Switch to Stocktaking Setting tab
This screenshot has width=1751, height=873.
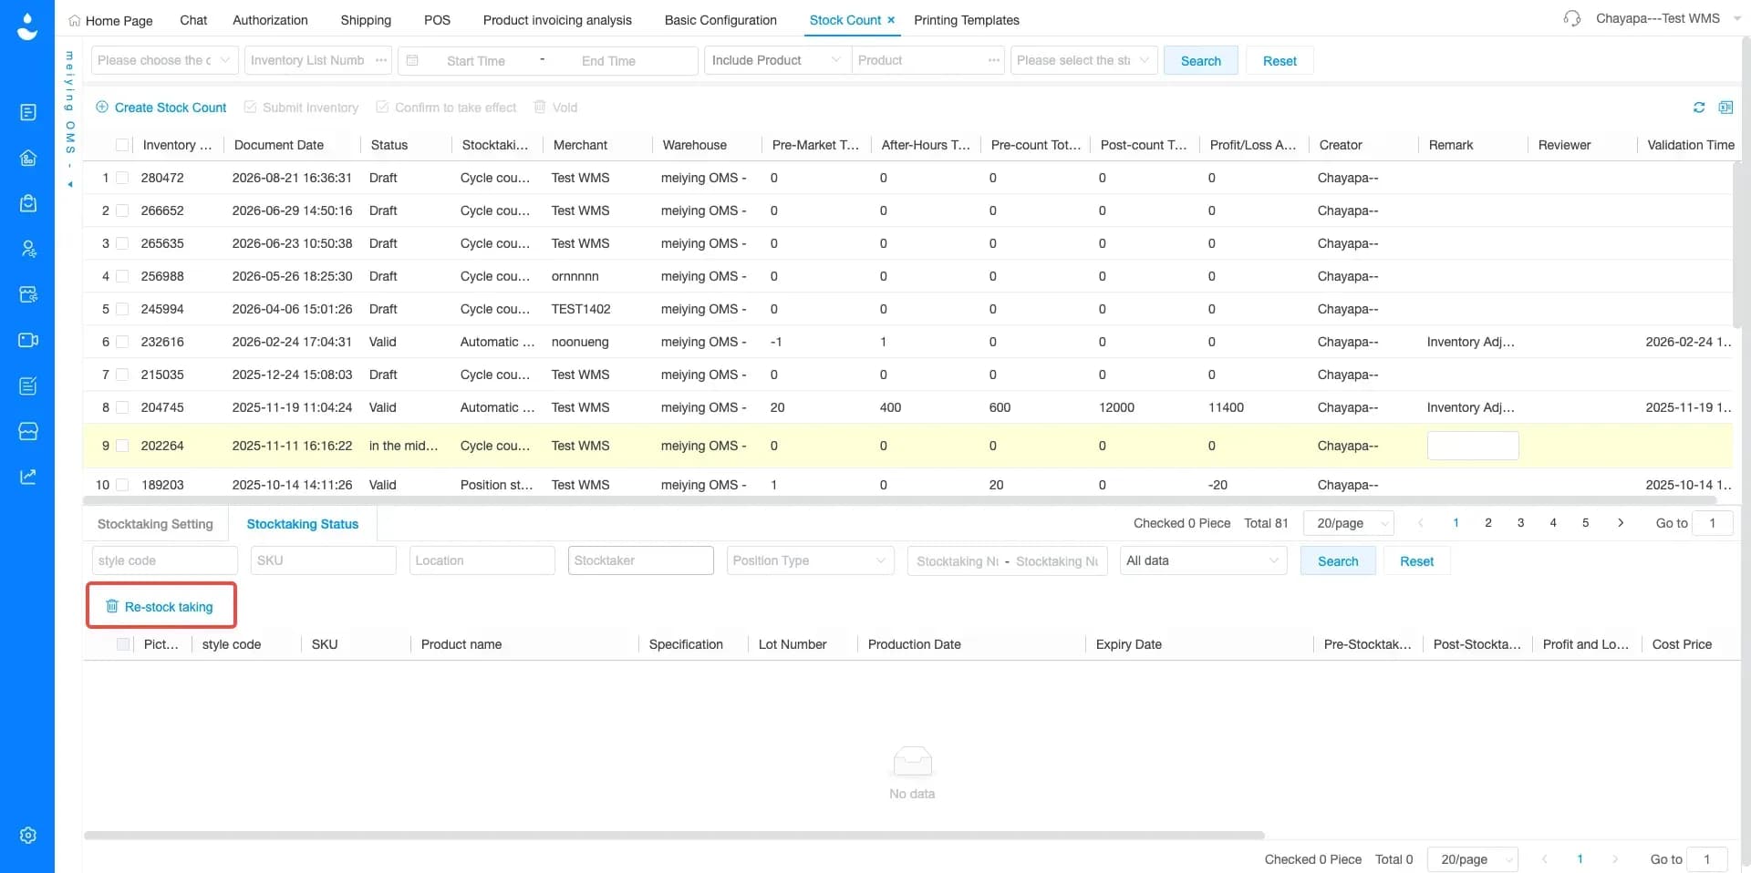tap(155, 524)
